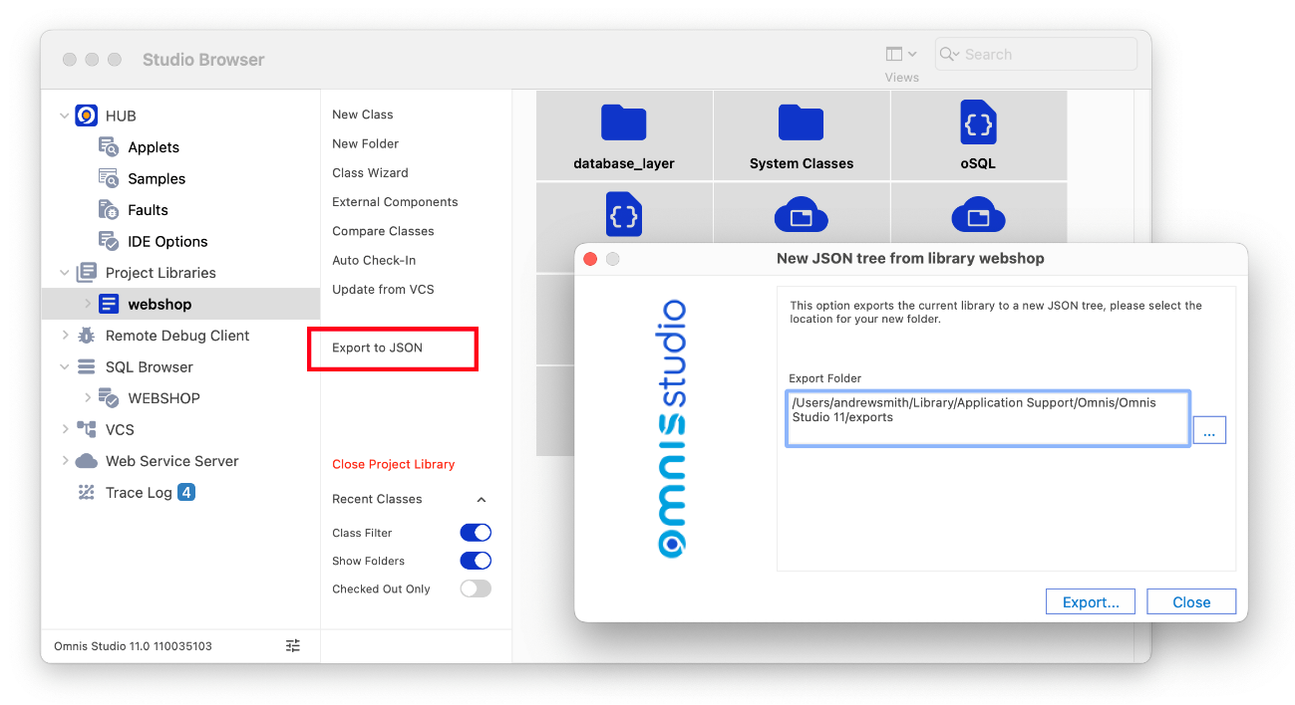The height and width of the screenshot is (705, 1295).
Task: Open the System Classes folder icon
Action: click(x=802, y=122)
